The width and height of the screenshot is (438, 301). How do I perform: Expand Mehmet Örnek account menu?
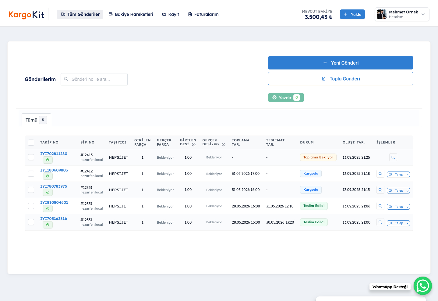pos(402,14)
